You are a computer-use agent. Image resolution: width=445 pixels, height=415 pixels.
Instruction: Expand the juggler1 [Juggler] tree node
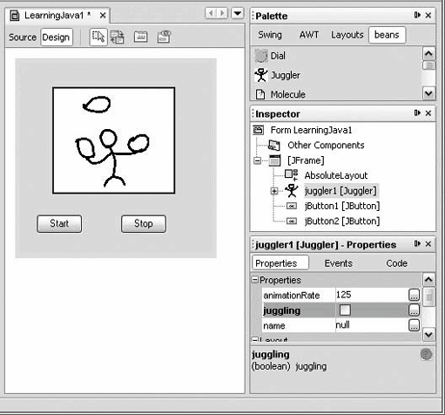274,191
